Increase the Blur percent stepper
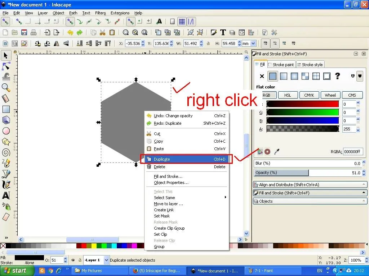 point(364,162)
